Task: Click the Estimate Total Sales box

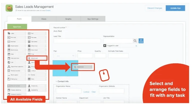Action: 118,56
